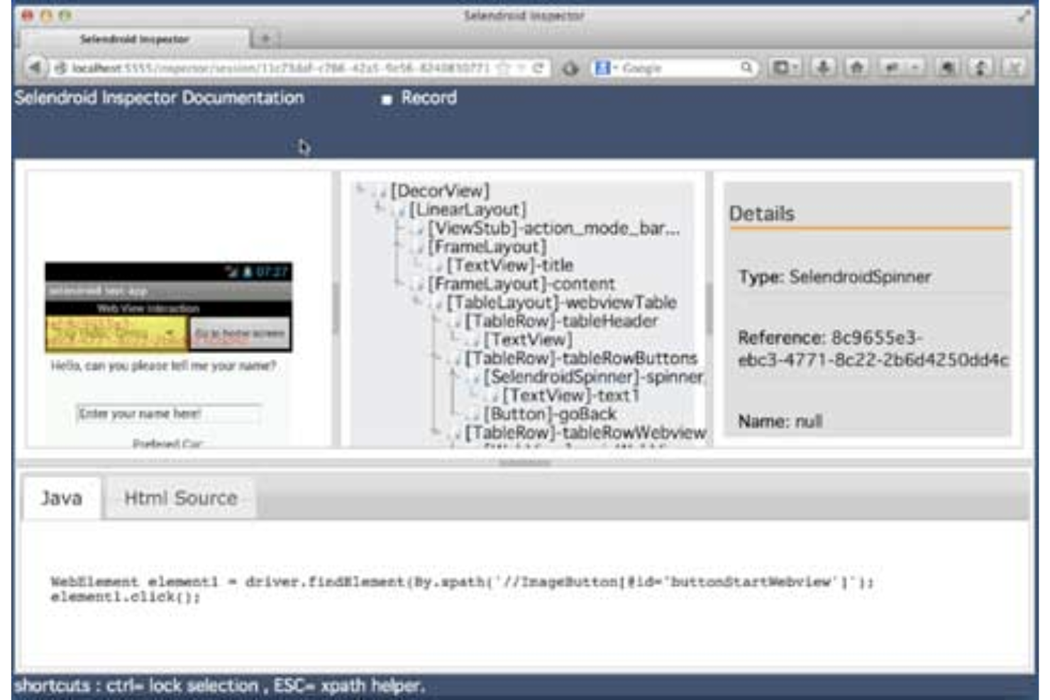Click the magnifier icon in the search box
1050x700 pixels.
tap(746, 67)
